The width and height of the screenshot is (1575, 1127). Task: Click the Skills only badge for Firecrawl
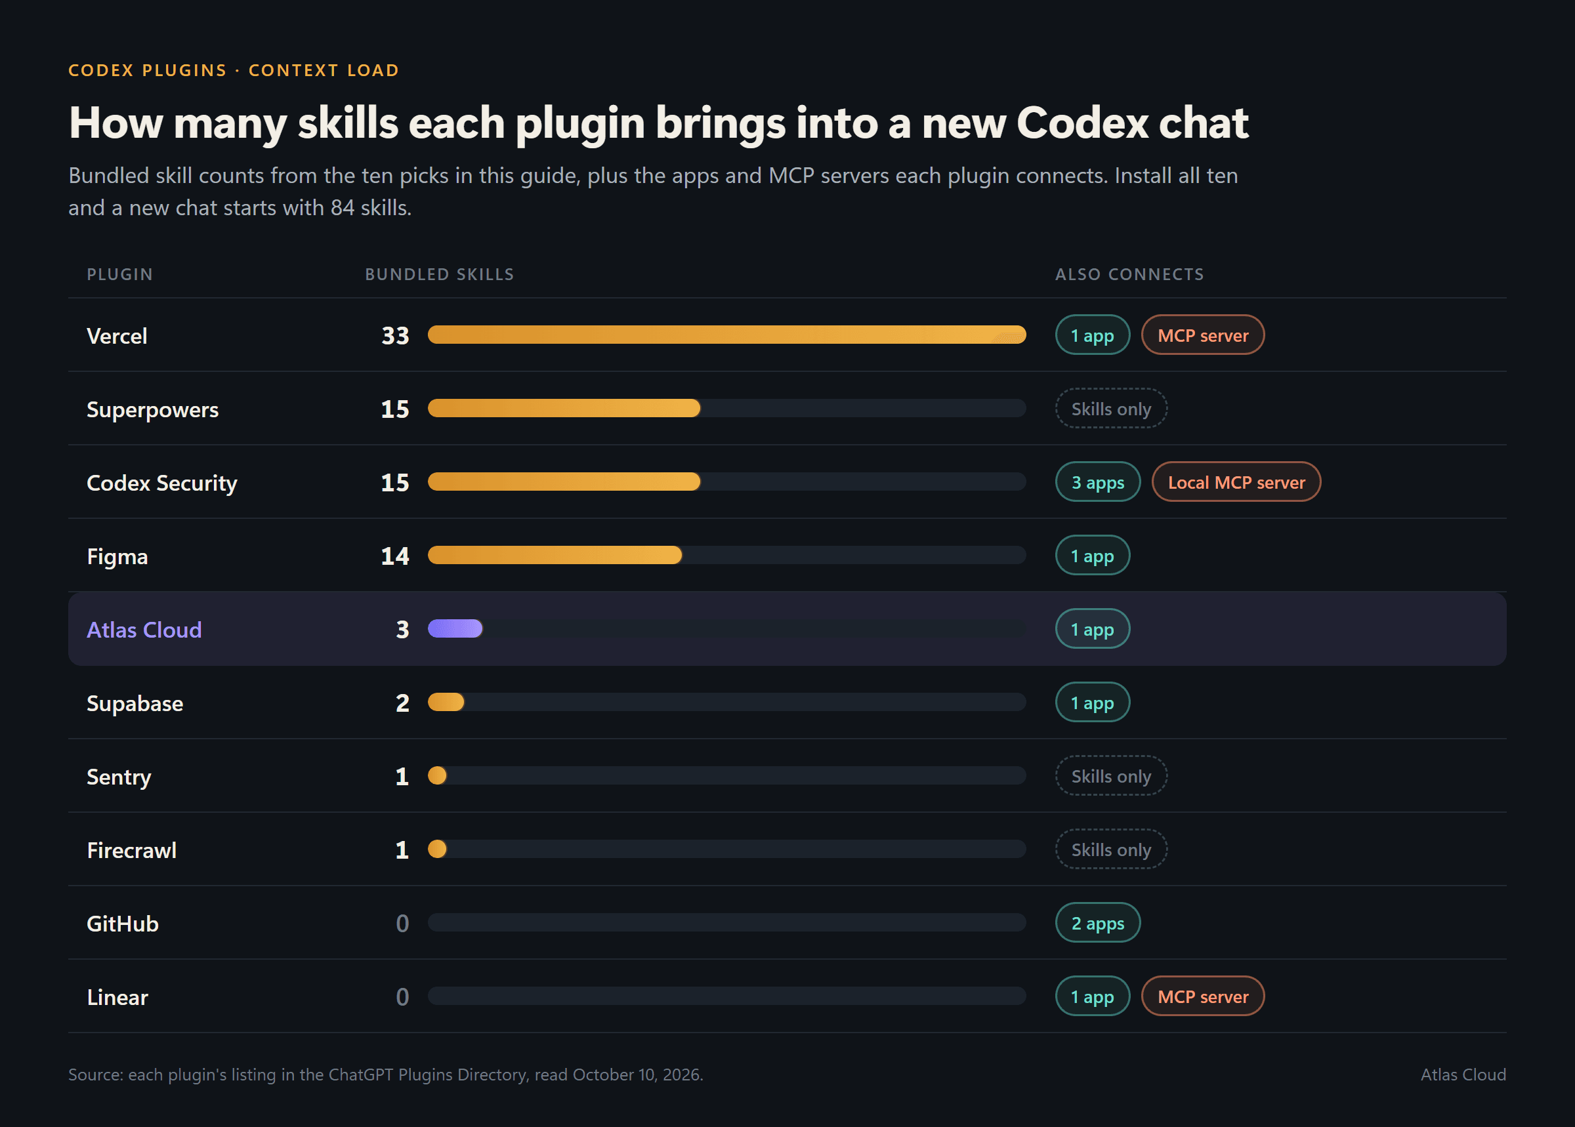[x=1111, y=850]
